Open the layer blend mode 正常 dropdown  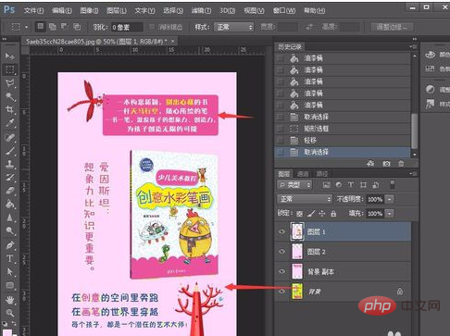point(304,199)
